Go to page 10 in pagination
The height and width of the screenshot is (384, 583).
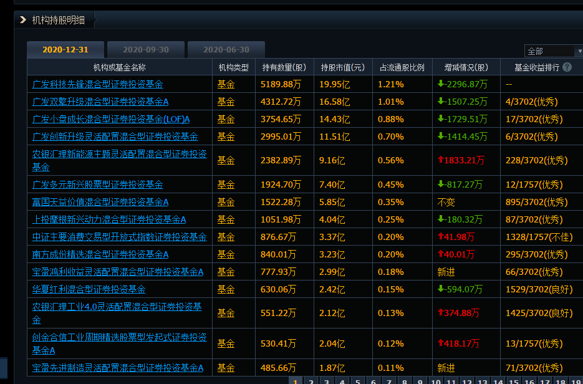(436, 381)
